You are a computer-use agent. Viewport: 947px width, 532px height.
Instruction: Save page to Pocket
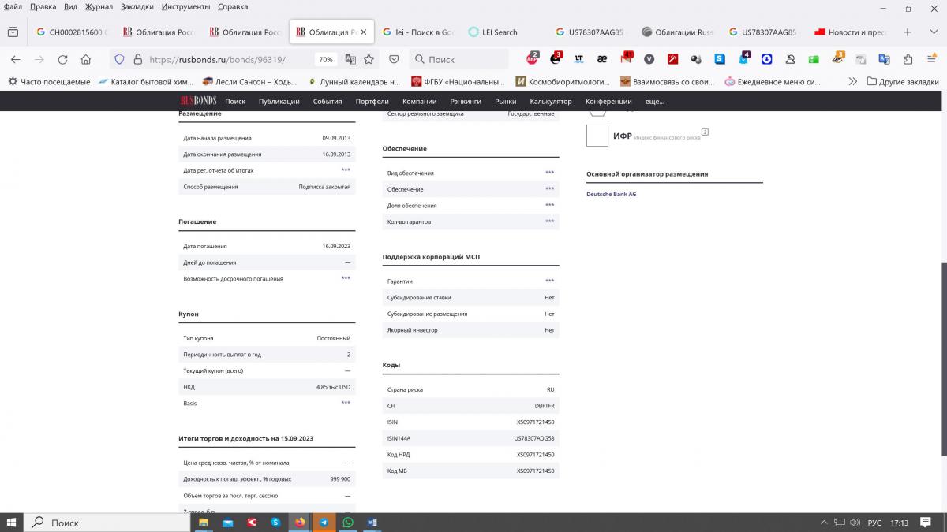(x=394, y=59)
